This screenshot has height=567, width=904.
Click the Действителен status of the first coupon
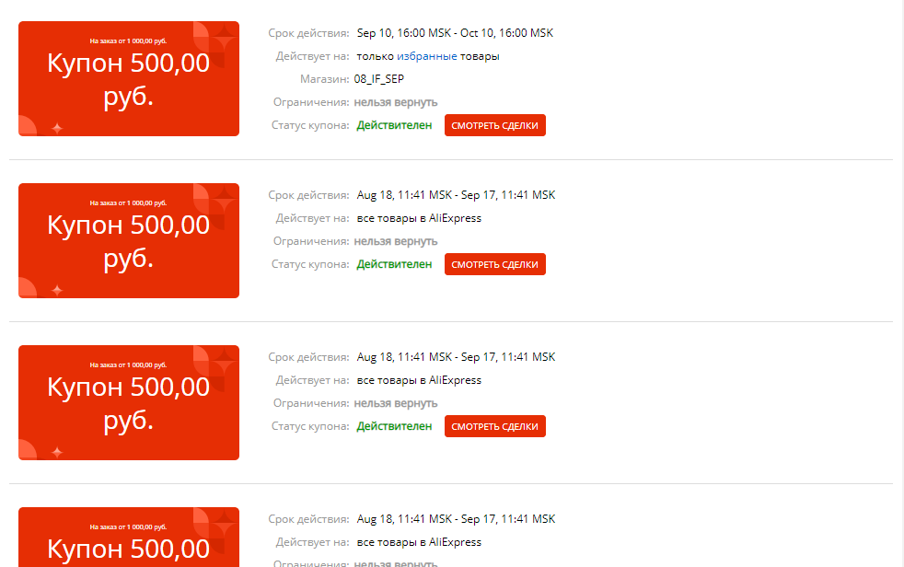[394, 125]
